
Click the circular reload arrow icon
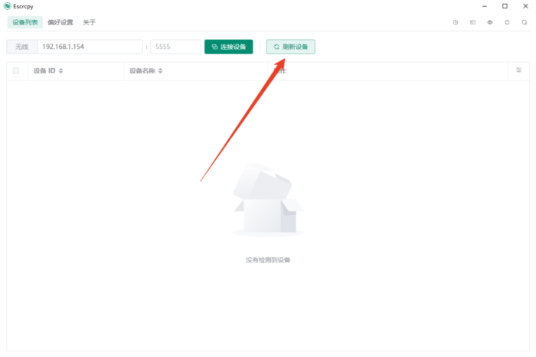tap(507, 22)
